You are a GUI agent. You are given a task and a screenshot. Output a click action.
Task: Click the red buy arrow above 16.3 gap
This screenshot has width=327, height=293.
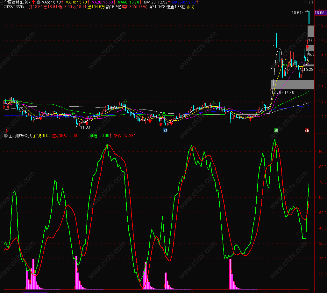pos(307,47)
